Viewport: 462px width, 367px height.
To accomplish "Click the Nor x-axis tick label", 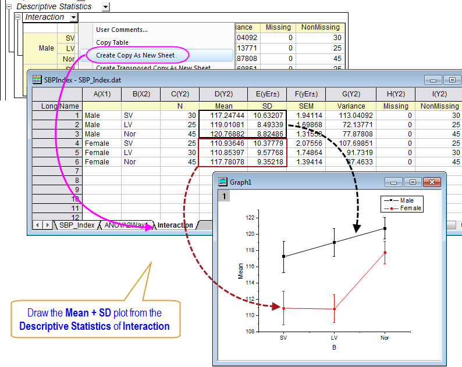I will click(x=385, y=337).
